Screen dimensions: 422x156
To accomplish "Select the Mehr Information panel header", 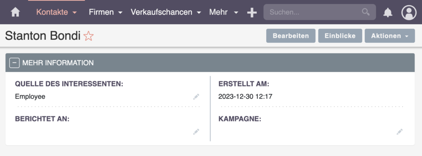I will 210,63.
